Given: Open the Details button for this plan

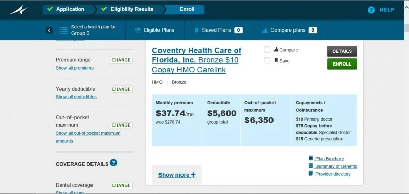Looking at the screenshot, I should pyautogui.click(x=342, y=51).
